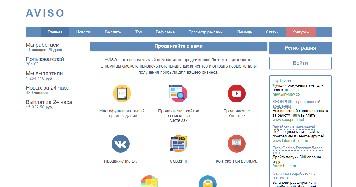Click the AVISO site logo
The width and height of the screenshot is (356, 187).
click(x=45, y=13)
